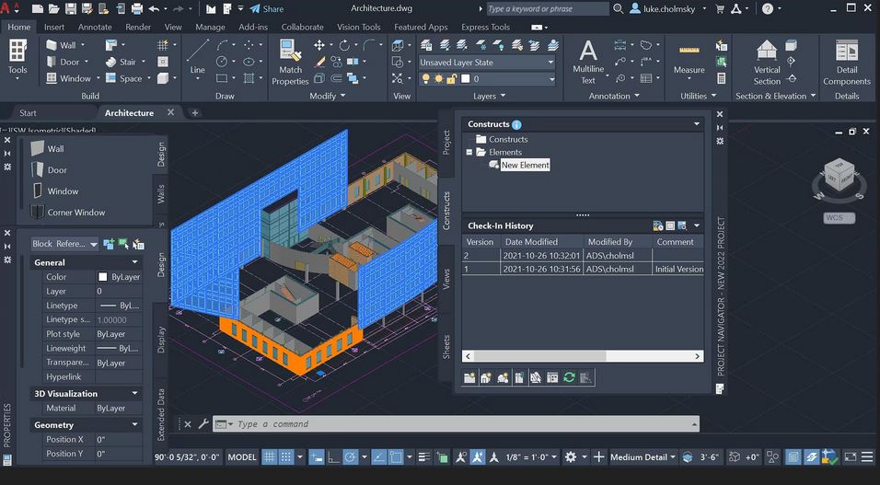Click the search magnifier icon
The image size is (880, 485).
[618, 9]
